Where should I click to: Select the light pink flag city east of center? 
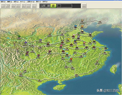click(84, 44)
